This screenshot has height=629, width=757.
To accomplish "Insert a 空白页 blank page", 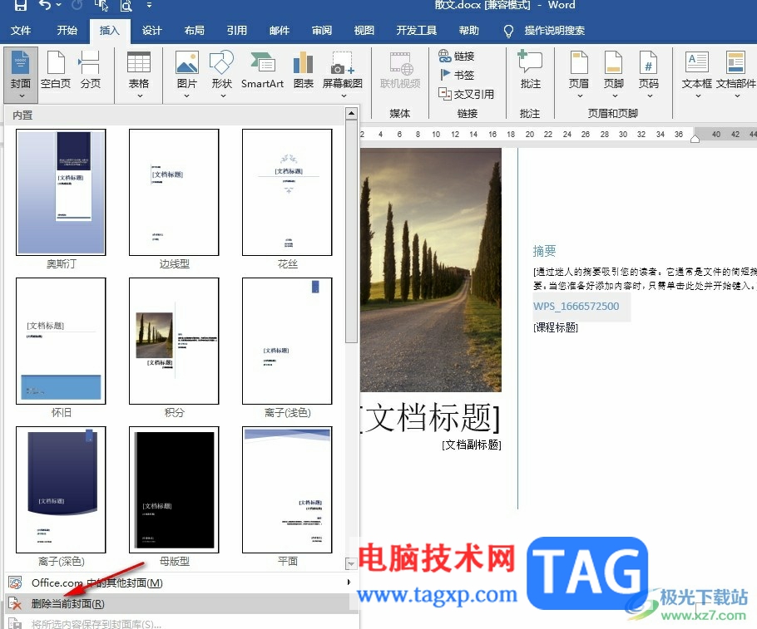I will click(x=56, y=71).
